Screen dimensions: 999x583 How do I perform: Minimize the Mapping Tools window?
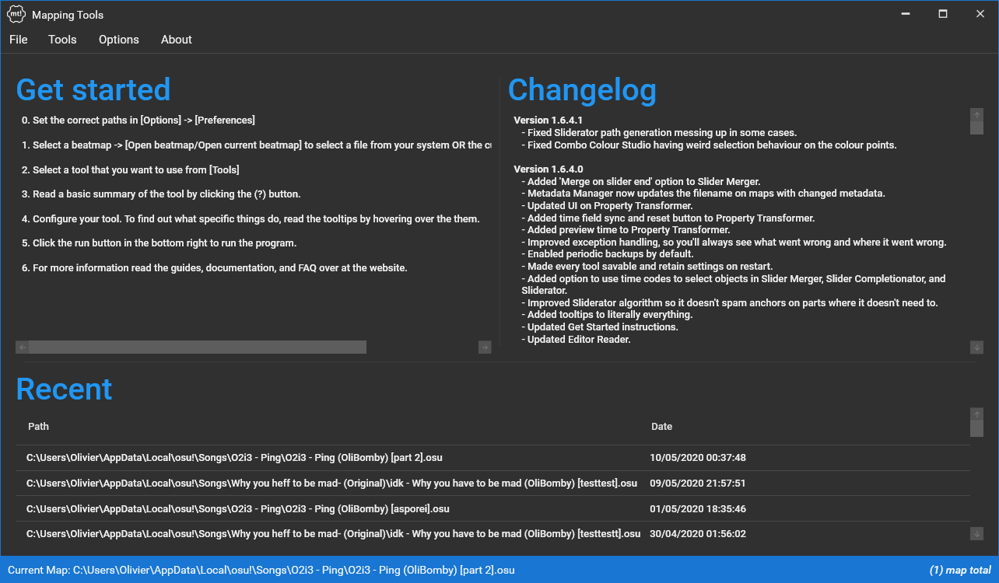[906, 14]
